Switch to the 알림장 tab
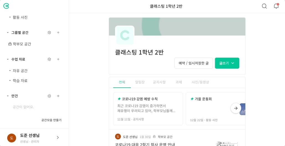The image size is (285, 146). (x=140, y=82)
